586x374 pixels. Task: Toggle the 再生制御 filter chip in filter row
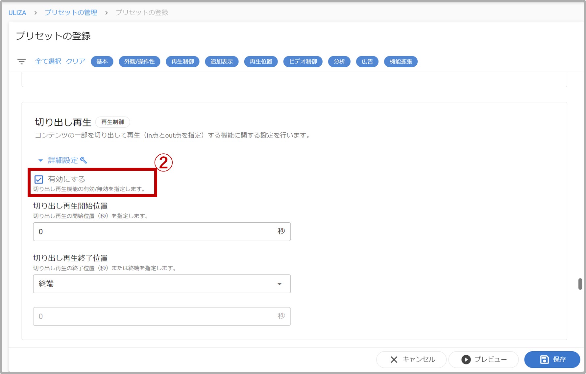coord(183,61)
